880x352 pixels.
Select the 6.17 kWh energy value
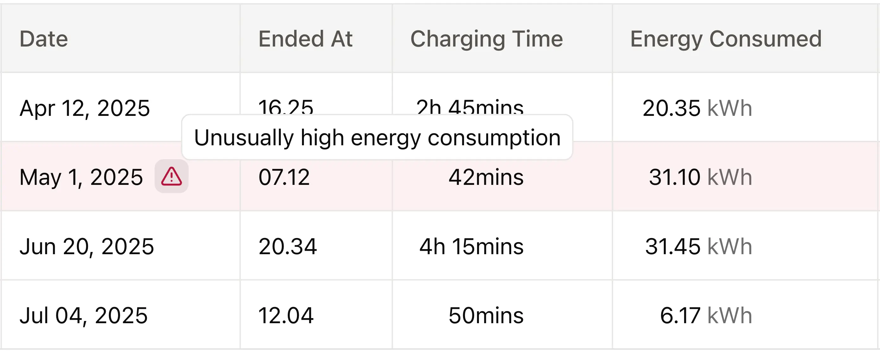706,315
